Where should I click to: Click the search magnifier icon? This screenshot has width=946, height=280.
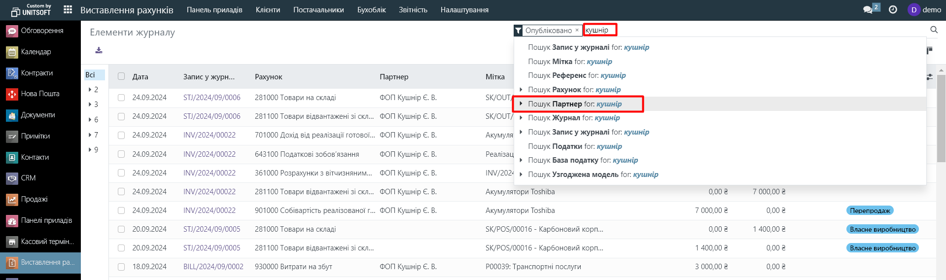click(934, 30)
